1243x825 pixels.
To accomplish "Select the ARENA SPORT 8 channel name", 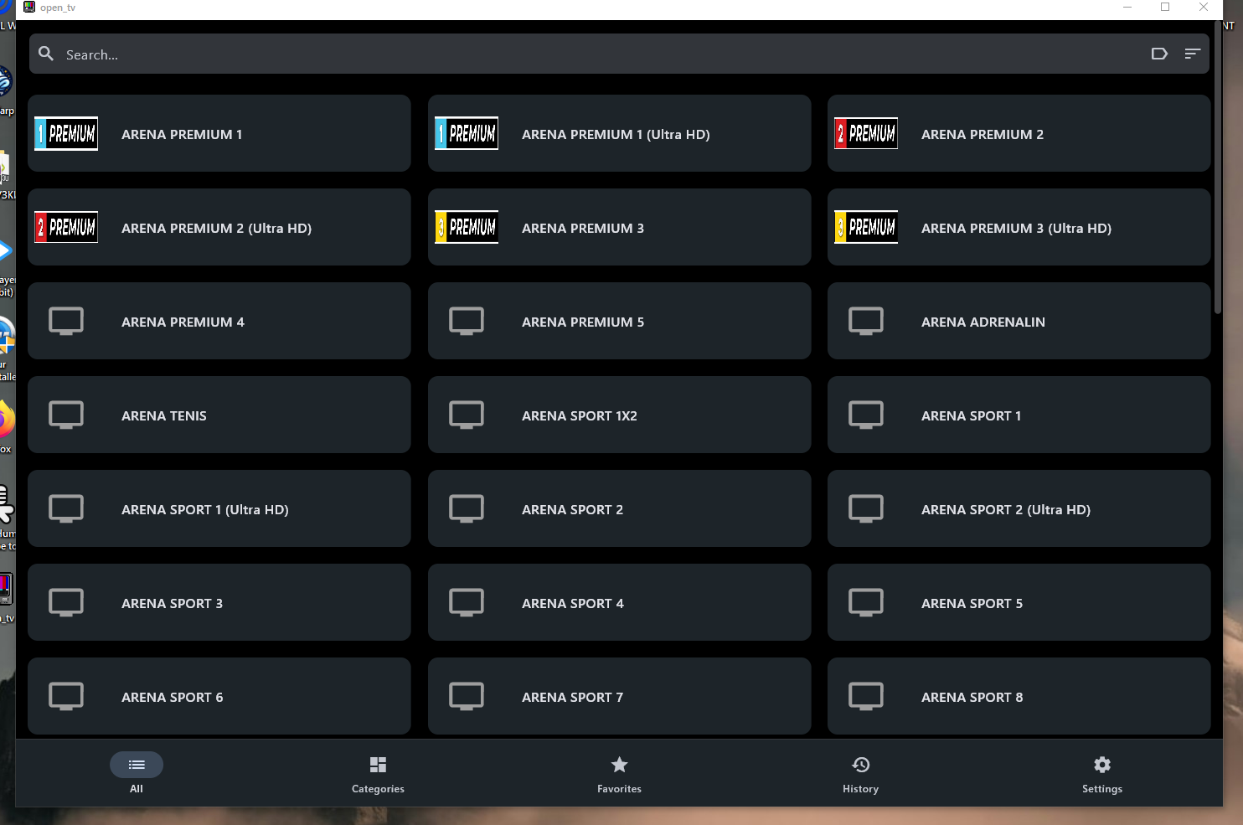I will tap(972, 697).
